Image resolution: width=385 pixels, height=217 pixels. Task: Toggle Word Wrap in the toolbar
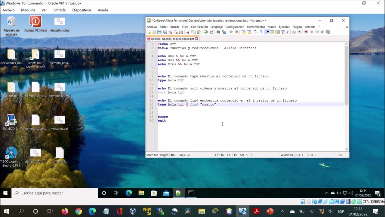[256, 32]
